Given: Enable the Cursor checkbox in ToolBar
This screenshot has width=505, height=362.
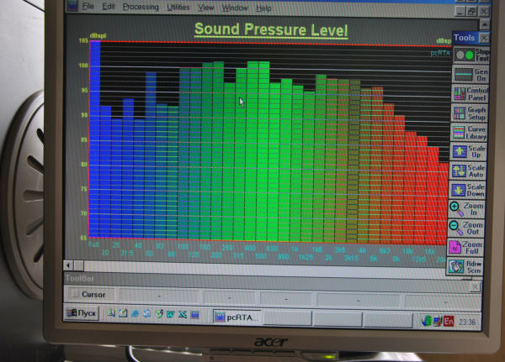Looking at the screenshot, I should pos(74,295).
